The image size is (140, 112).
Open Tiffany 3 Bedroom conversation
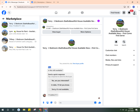coord(20,40)
